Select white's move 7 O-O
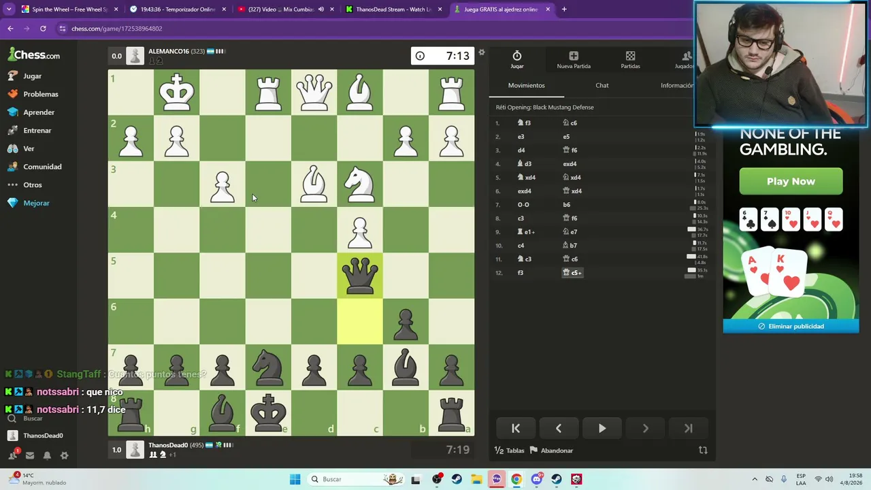Viewport: 871px width, 490px height. [x=523, y=205]
